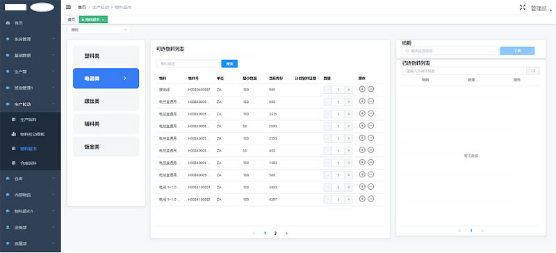Screen dimensions: 556x253
Task: Click the remove icon in the row with stock 3435
Action: (x=370, y=113)
